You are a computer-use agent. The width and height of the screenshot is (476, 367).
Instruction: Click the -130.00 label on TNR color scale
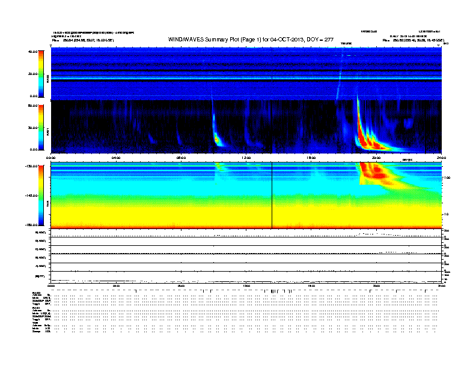32,166
